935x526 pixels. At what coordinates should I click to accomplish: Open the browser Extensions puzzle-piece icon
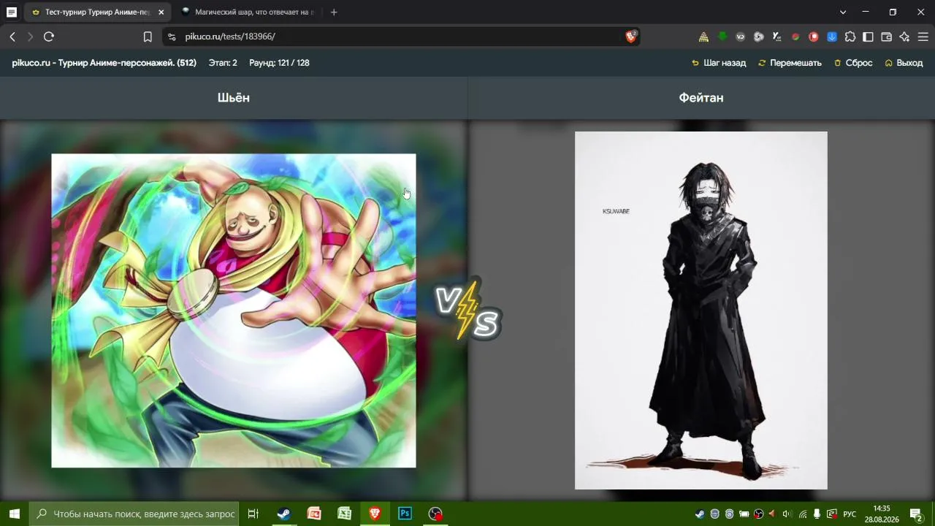850,37
